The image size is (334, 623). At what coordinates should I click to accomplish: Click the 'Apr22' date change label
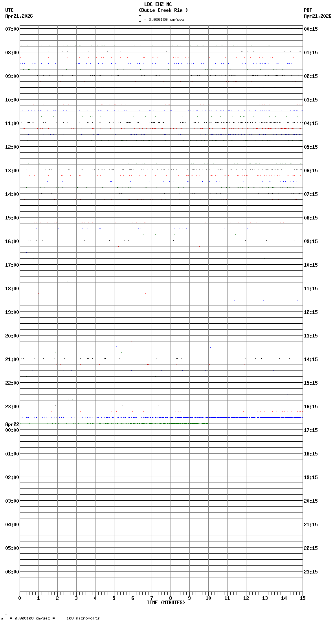(x=12, y=424)
